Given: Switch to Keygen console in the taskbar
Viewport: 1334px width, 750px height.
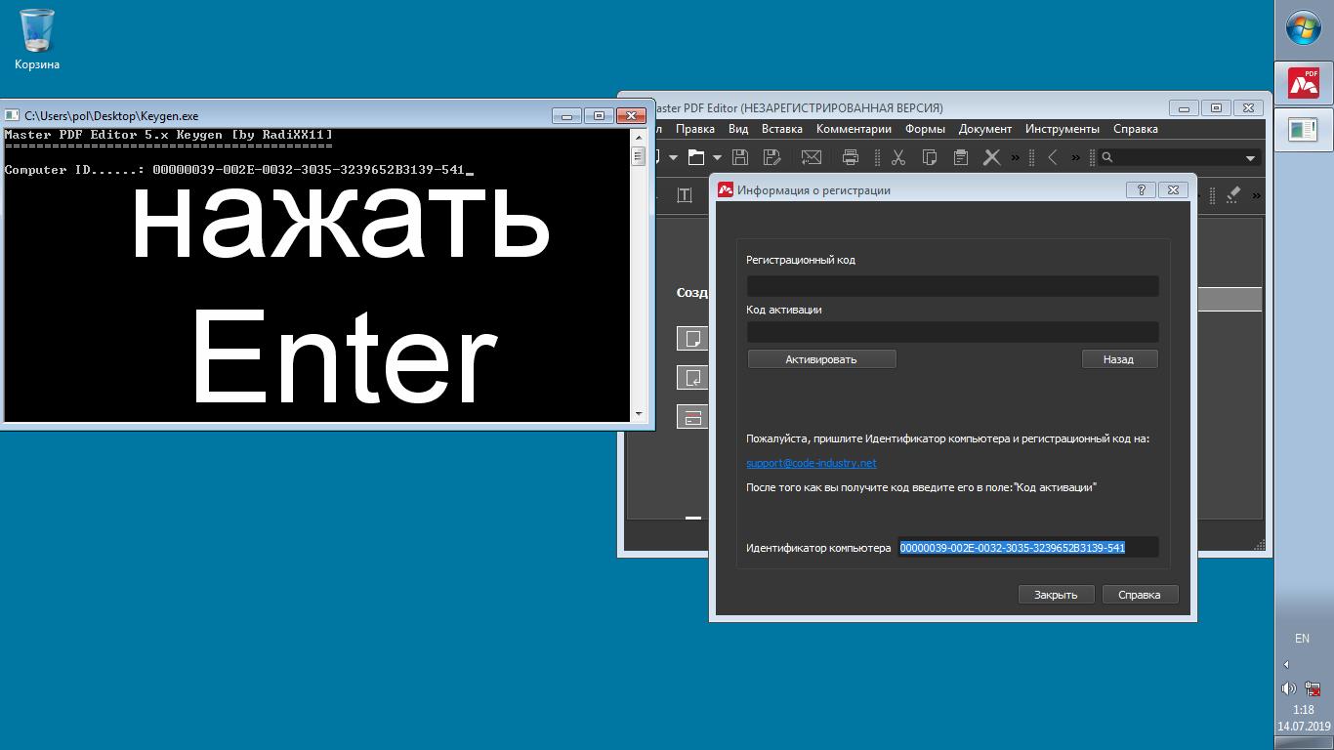Looking at the screenshot, I should pyautogui.click(x=1304, y=129).
